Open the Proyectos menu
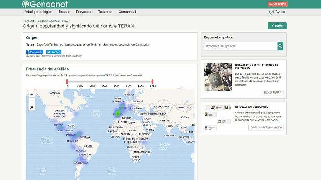Viewport: 321px width, 180px height. [83, 12]
